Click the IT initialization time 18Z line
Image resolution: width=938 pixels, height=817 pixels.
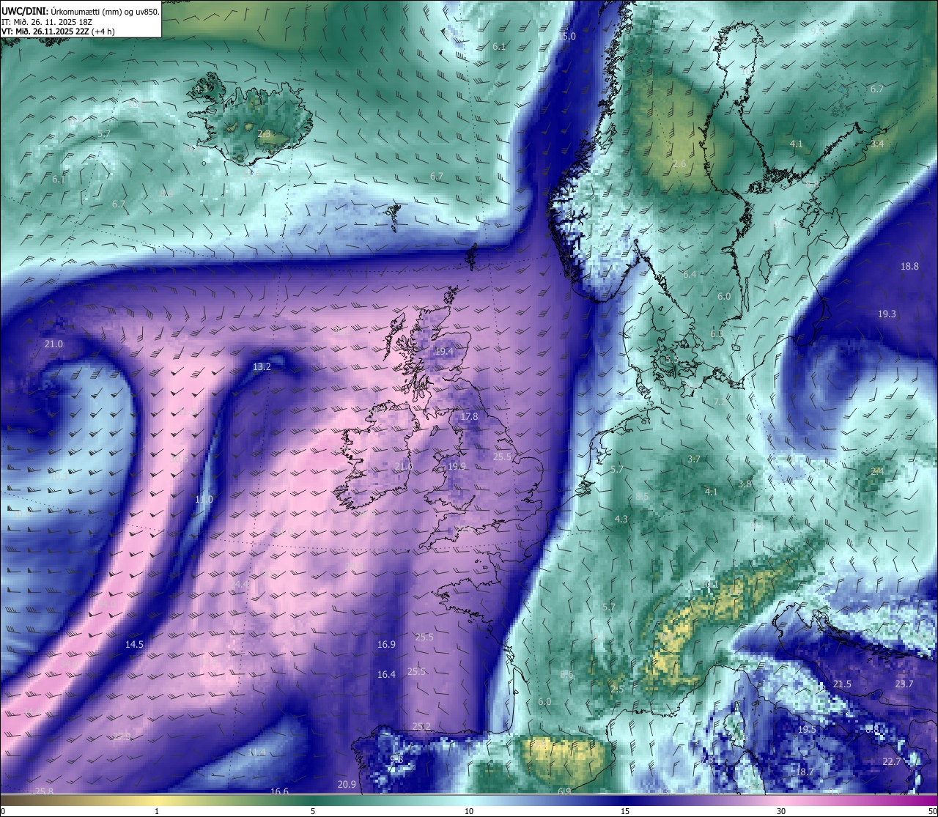(47, 22)
